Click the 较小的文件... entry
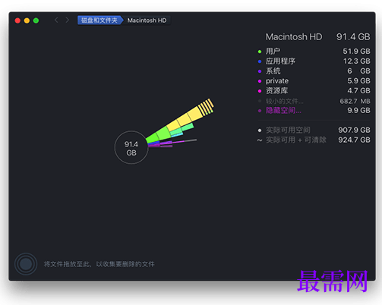This screenshot has width=382, height=305. pyautogui.click(x=284, y=101)
